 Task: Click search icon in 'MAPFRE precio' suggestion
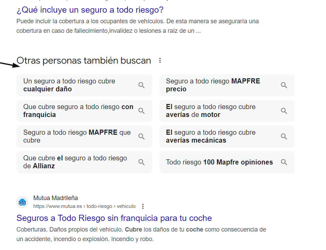pyautogui.click(x=284, y=85)
